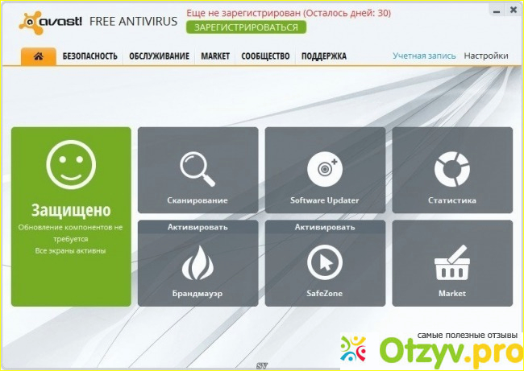Open Software Updater disc icon

pos(324,167)
